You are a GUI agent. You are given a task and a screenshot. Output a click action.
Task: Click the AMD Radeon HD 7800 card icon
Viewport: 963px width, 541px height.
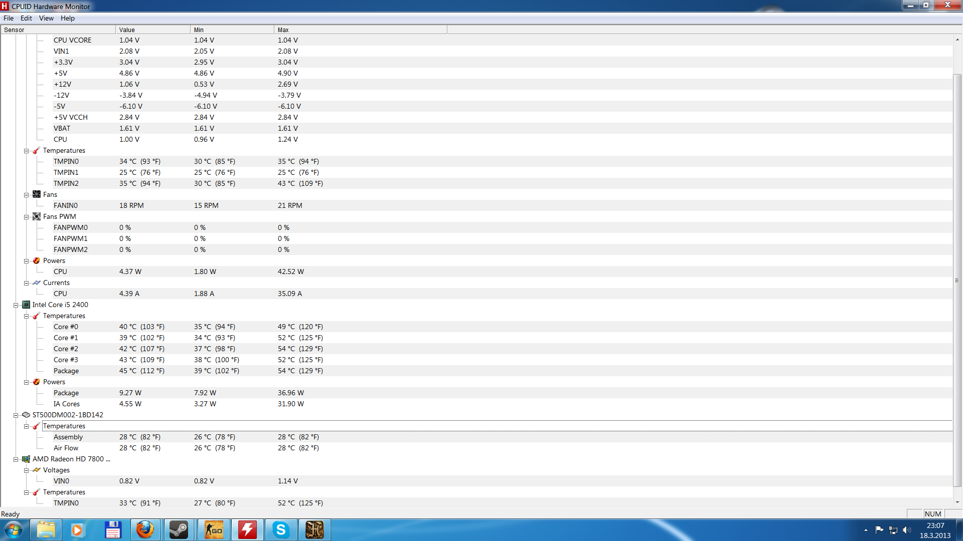click(x=26, y=459)
